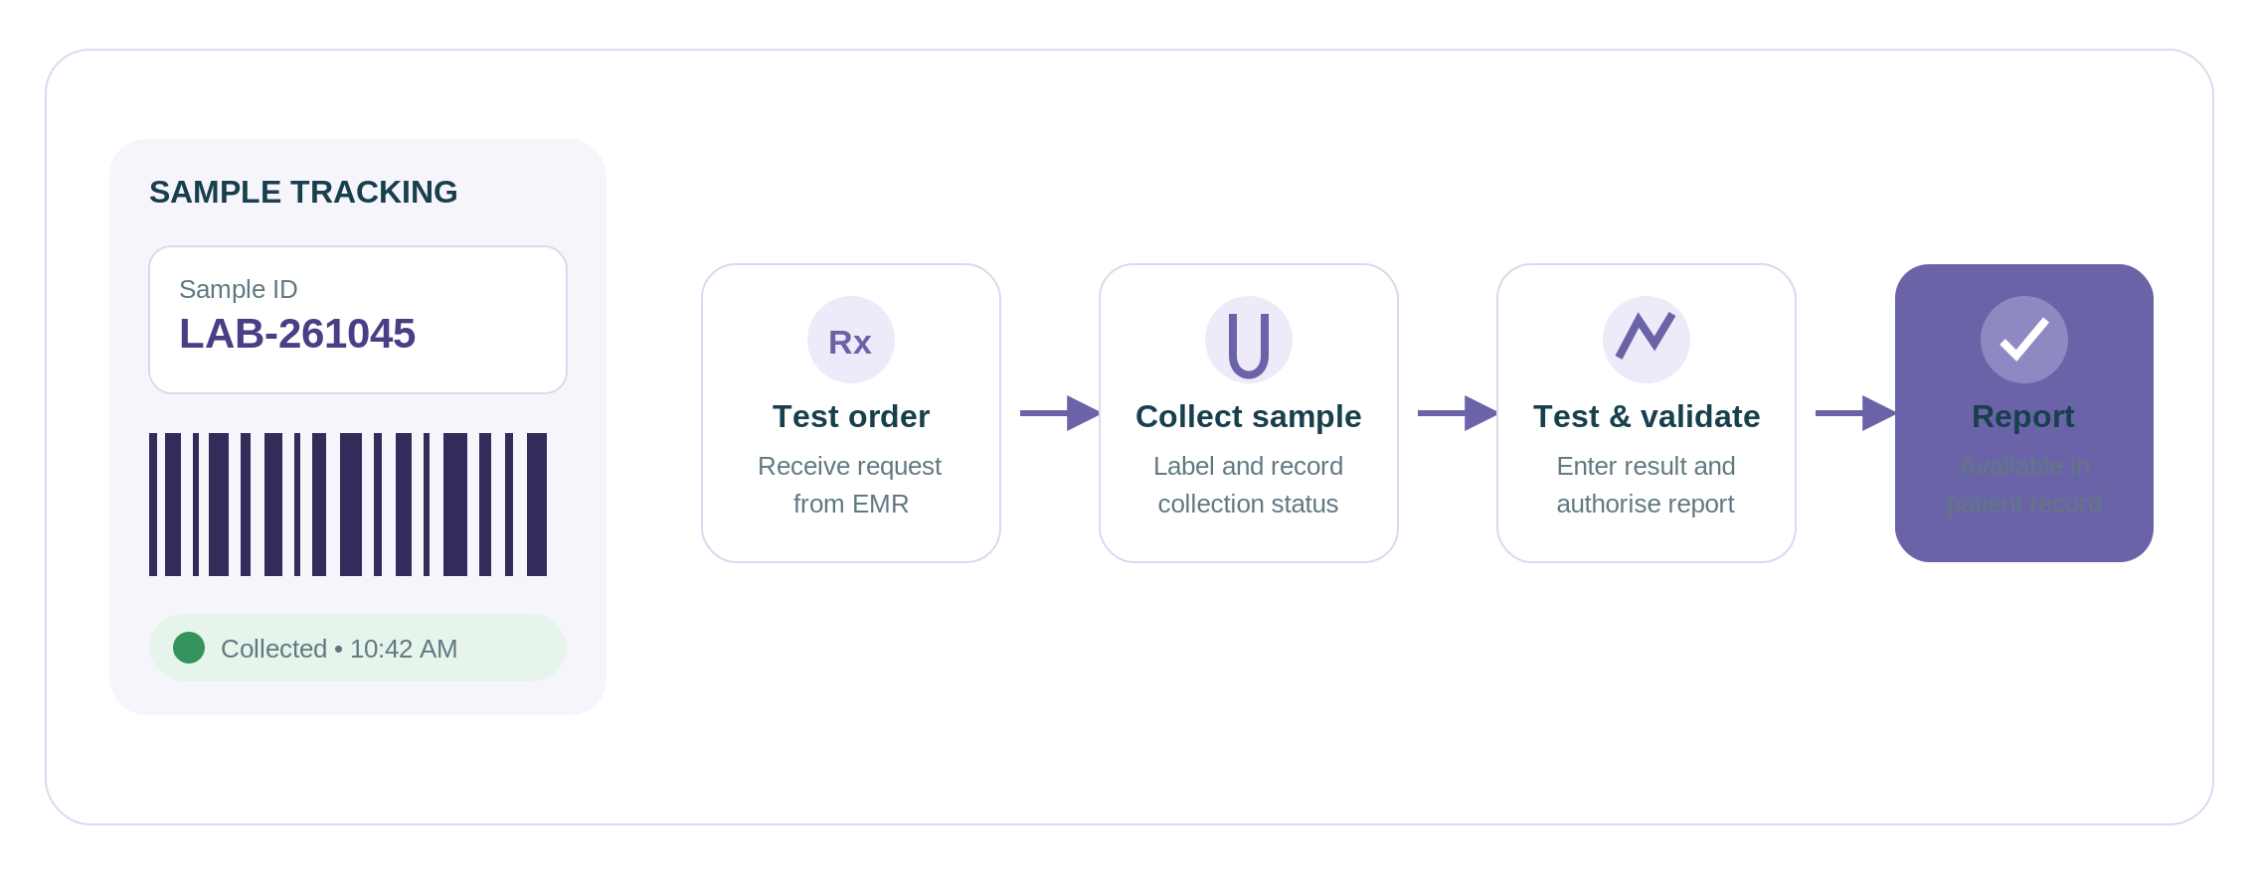Click the Rx test order icon
This screenshot has width=2259, height=884.
pyautogui.click(x=850, y=340)
